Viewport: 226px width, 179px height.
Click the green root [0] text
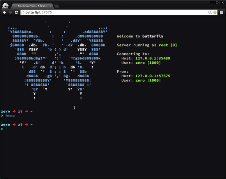(168, 45)
